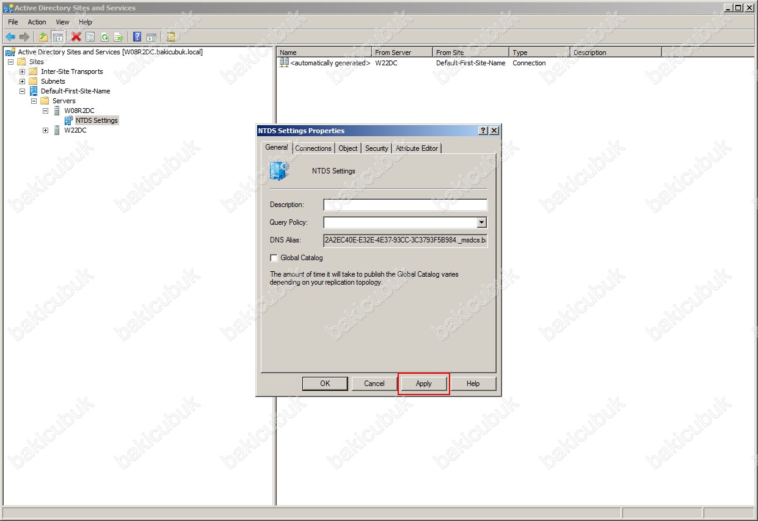
Task: Click the green Refresh toolbar icon
Action: tap(104, 37)
